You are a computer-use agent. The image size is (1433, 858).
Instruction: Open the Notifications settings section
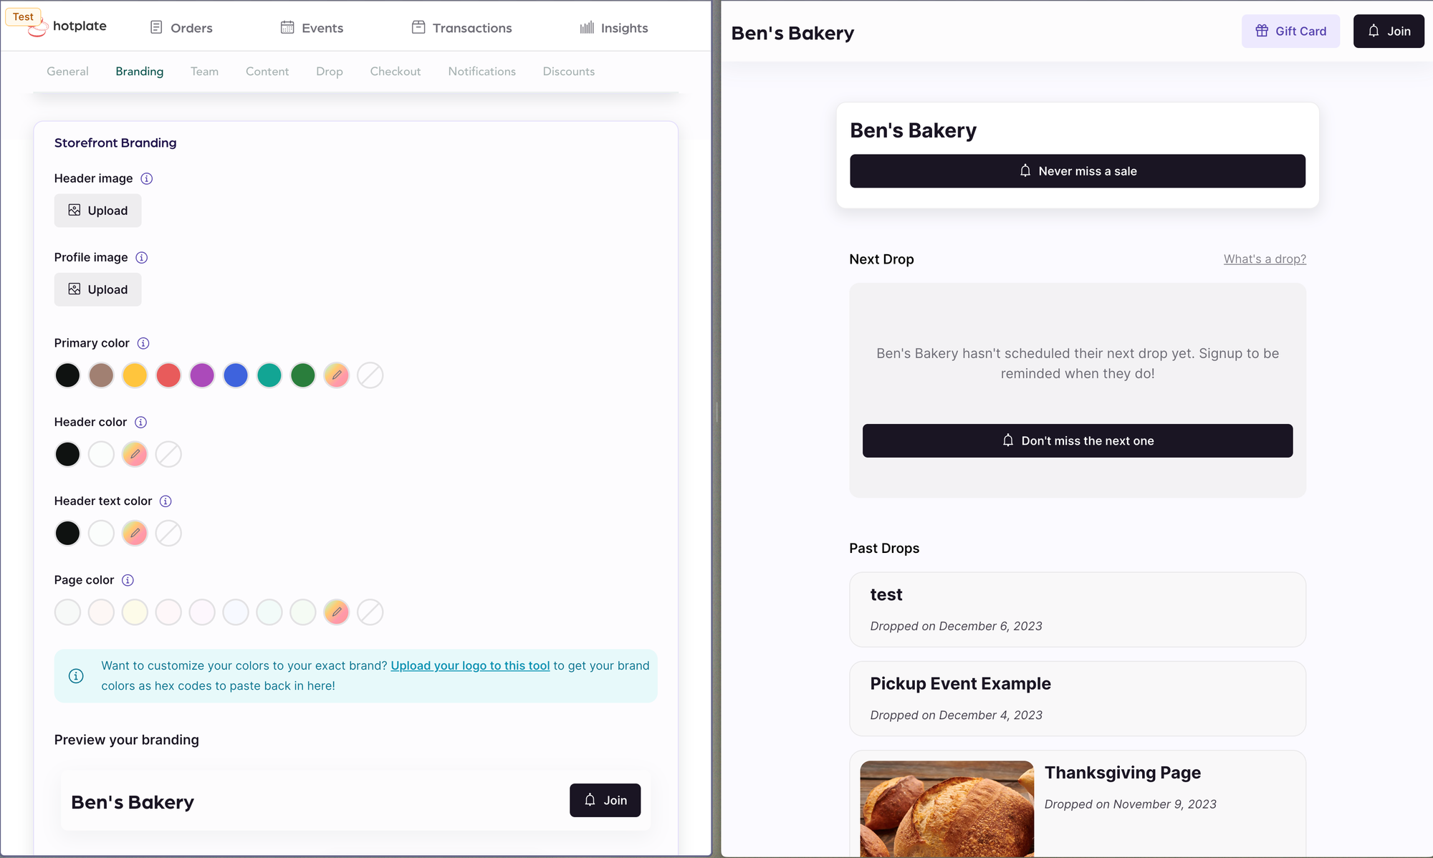[482, 70]
